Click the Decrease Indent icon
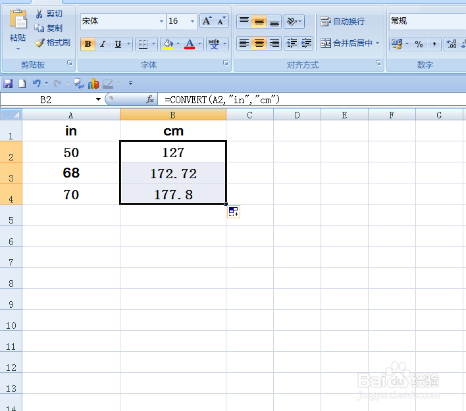The height and width of the screenshot is (411, 466). [292, 43]
